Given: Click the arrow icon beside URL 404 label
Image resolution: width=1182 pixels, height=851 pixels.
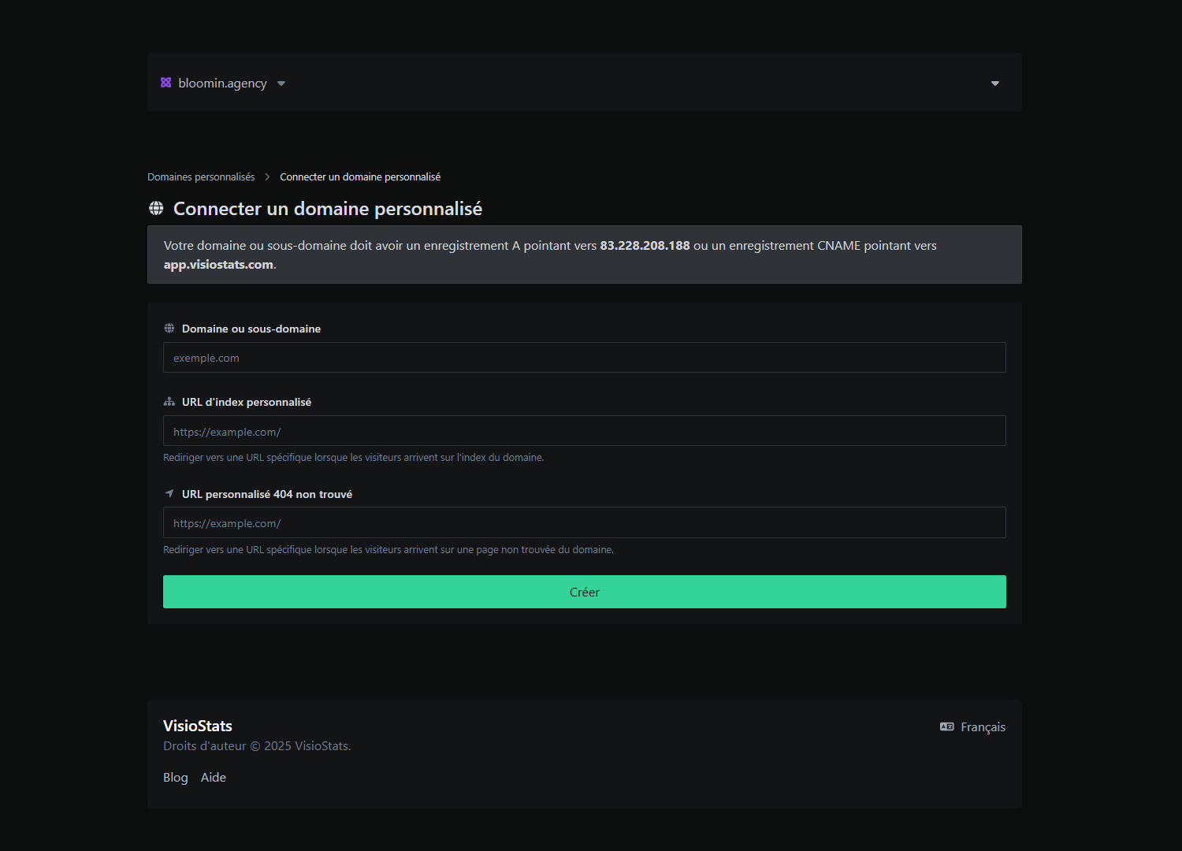Looking at the screenshot, I should 169,493.
